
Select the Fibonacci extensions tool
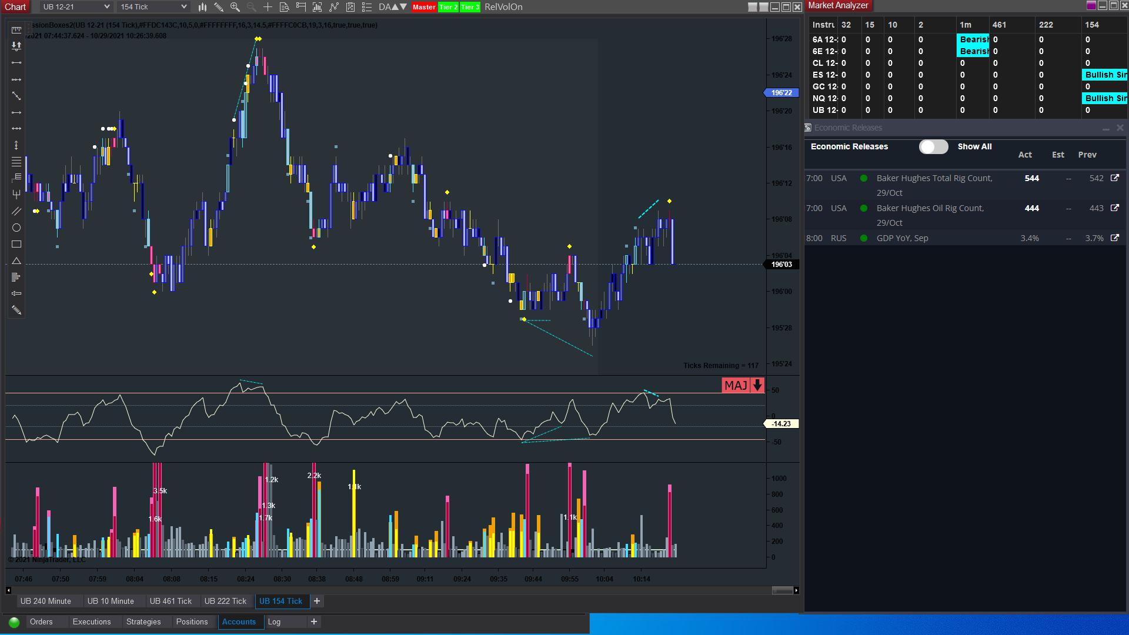point(16,178)
